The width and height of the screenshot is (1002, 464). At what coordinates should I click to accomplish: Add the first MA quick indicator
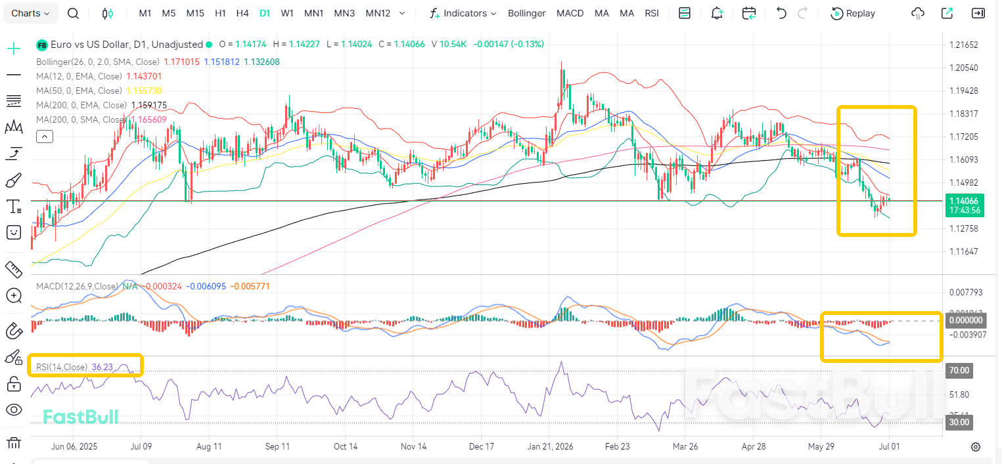click(601, 13)
